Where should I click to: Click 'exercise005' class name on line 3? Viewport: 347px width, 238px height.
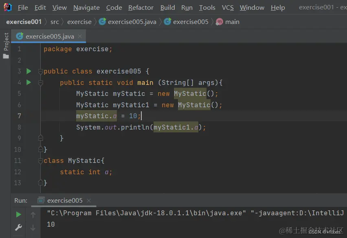119,71
